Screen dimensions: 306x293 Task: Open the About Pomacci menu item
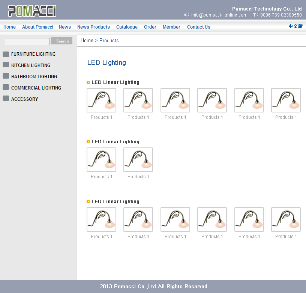[37, 27]
